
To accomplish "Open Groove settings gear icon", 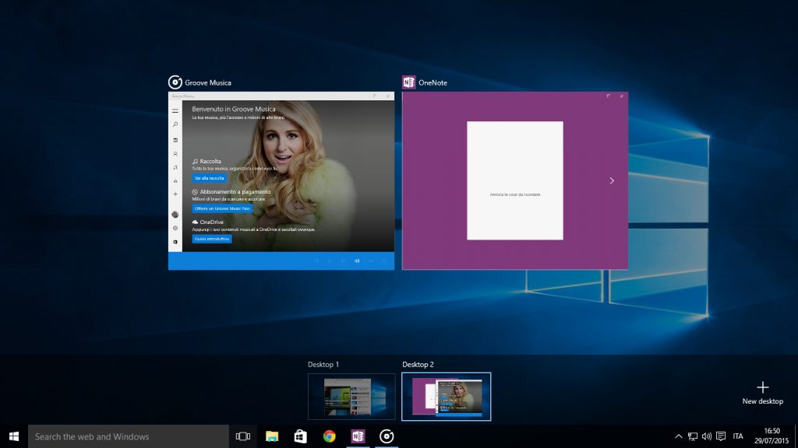I will click(x=175, y=228).
